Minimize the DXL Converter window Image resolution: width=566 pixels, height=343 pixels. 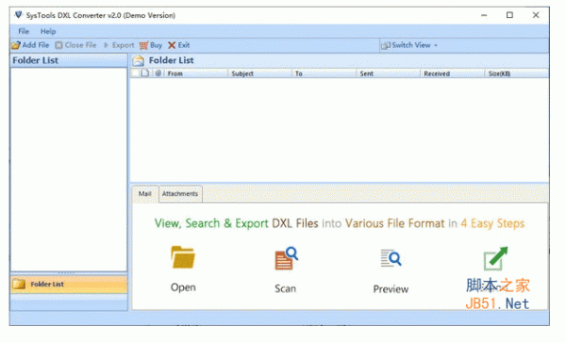(484, 15)
